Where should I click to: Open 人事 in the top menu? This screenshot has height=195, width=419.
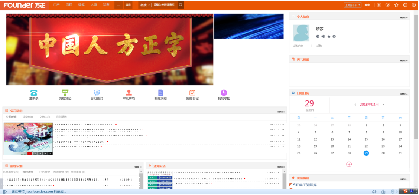pos(94,5)
